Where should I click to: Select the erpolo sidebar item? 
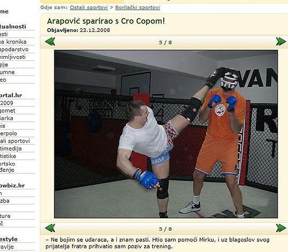(9, 133)
